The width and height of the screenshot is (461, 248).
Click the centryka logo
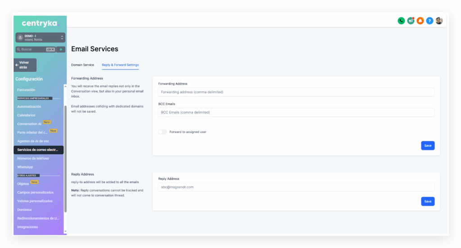(x=40, y=23)
